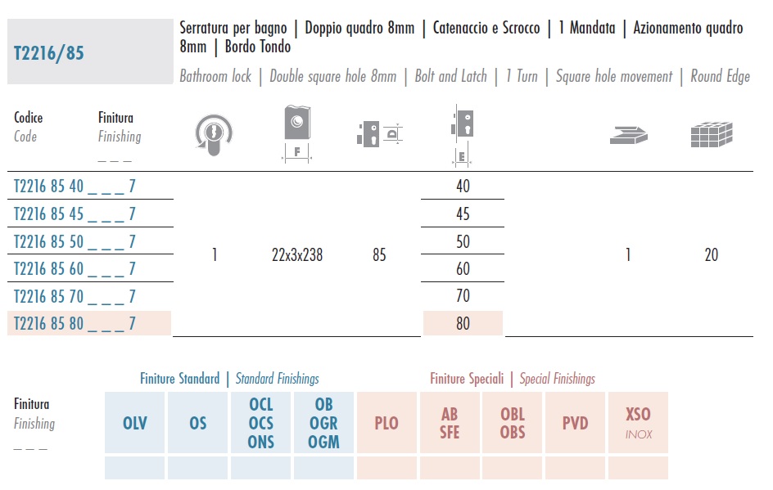The height and width of the screenshot is (490, 773).
Task: Choose the XSO INOX finishing
Action: (x=639, y=423)
